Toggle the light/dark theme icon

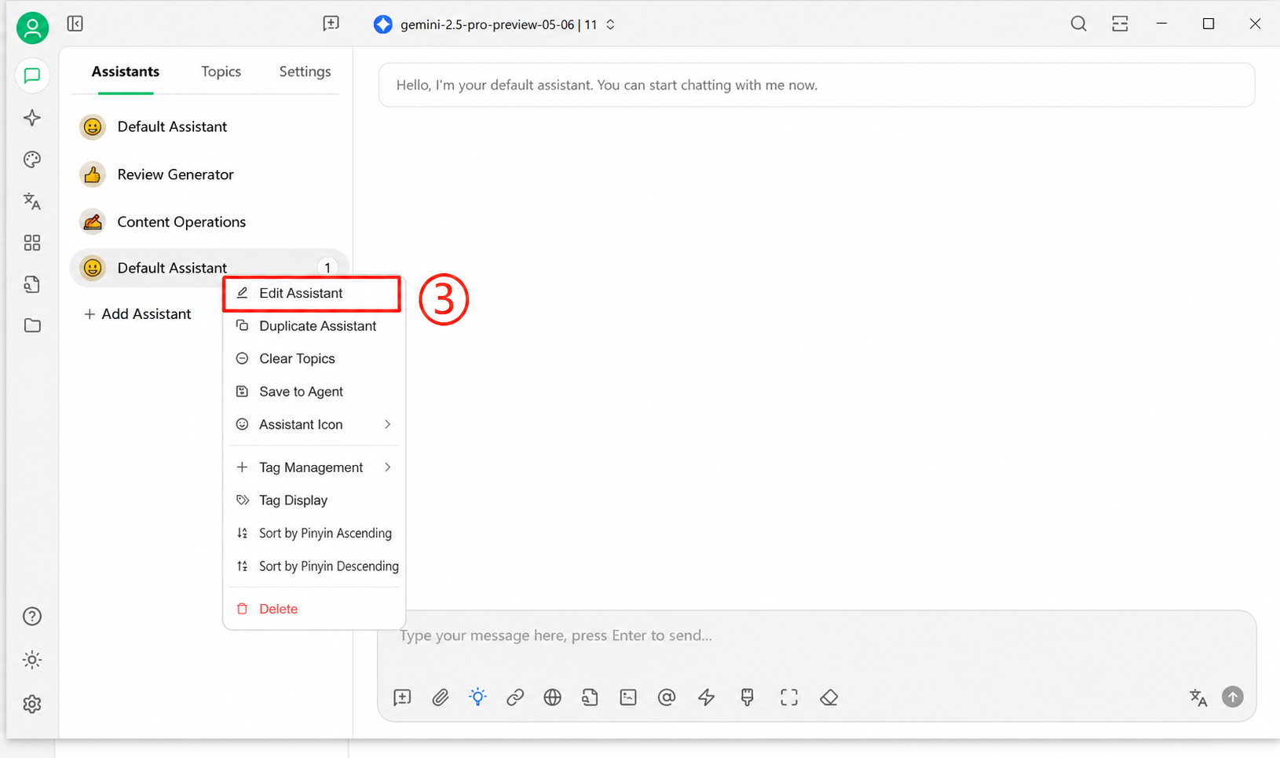32,660
